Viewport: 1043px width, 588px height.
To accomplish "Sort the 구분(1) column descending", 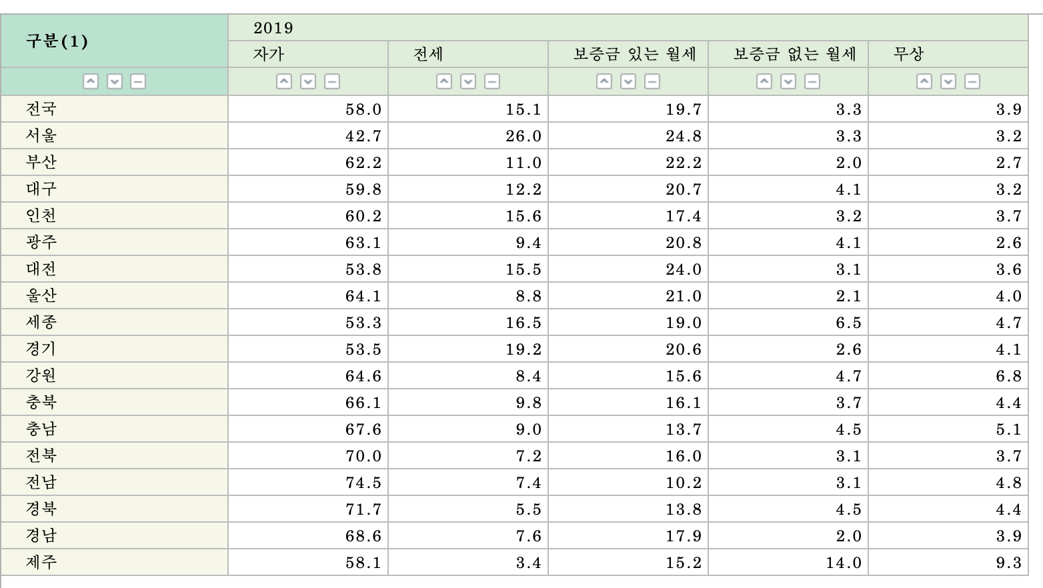I will [x=115, y=81].
